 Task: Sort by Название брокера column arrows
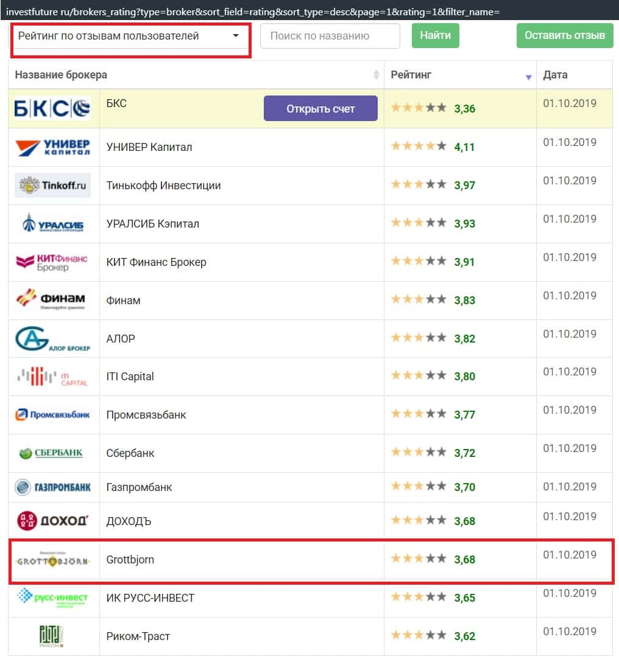pyautogui.click(x=376, y=75)
